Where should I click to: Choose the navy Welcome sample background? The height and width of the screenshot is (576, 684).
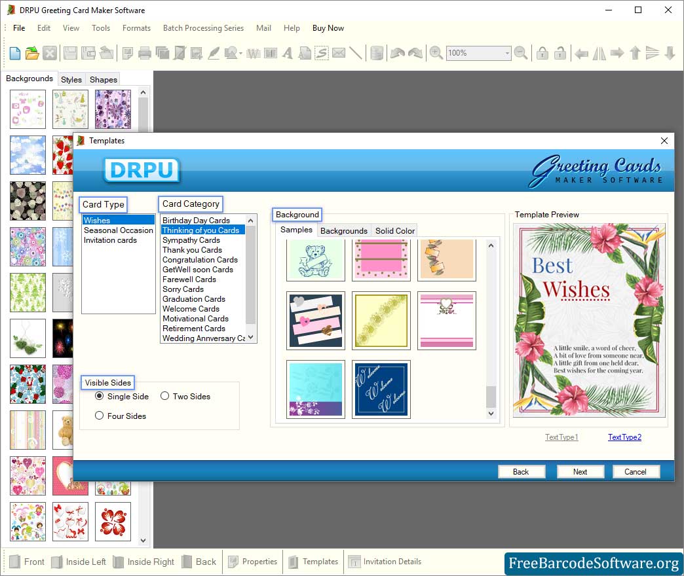click(x=381, y=389)
